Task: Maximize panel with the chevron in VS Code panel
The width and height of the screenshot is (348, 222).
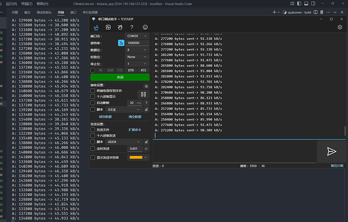Action: [x=335, y=12]
